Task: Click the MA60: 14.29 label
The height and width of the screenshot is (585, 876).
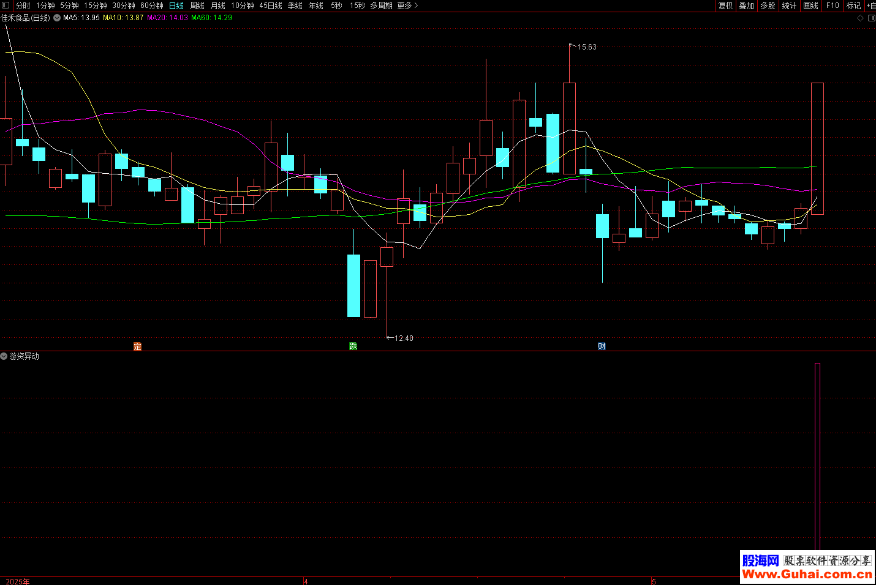Action: coord(211,18)
